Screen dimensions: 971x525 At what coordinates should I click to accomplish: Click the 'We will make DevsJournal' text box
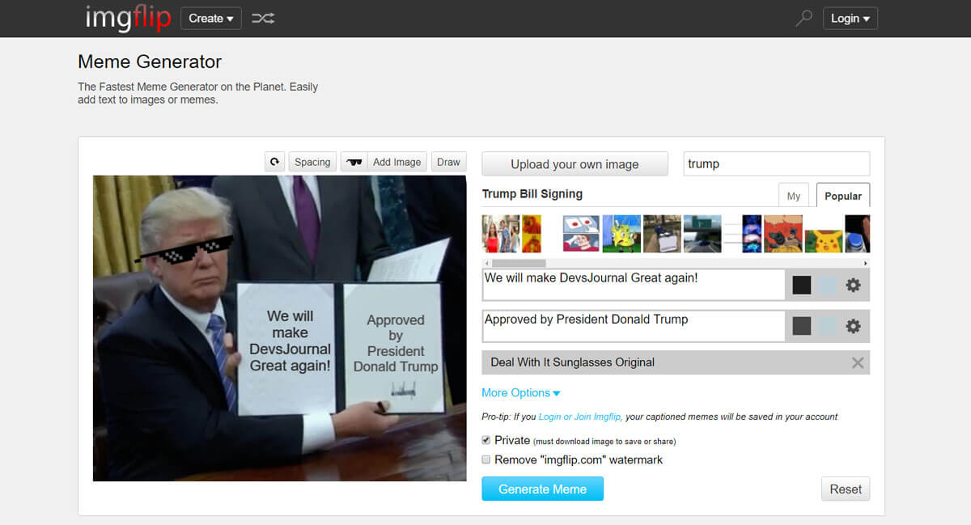[x=634, y=285]
